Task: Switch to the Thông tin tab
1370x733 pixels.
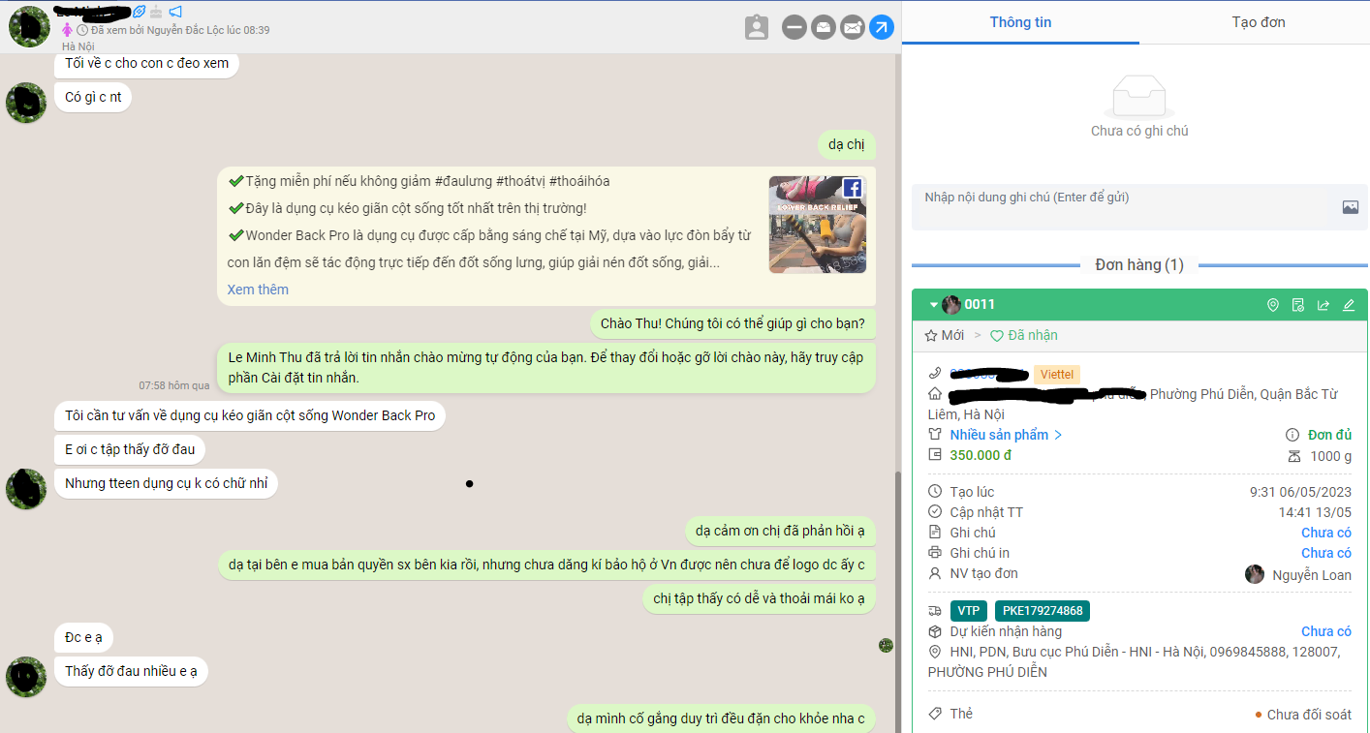Action: [1020, 22]
